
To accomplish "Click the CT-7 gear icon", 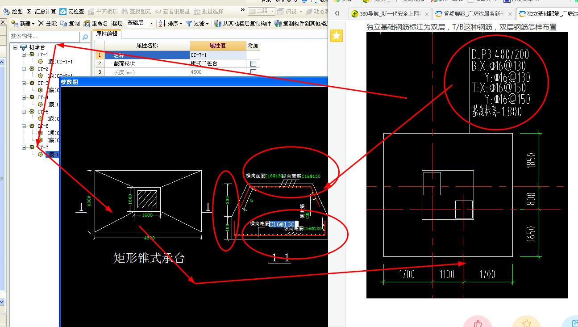I will pos(32,147).
